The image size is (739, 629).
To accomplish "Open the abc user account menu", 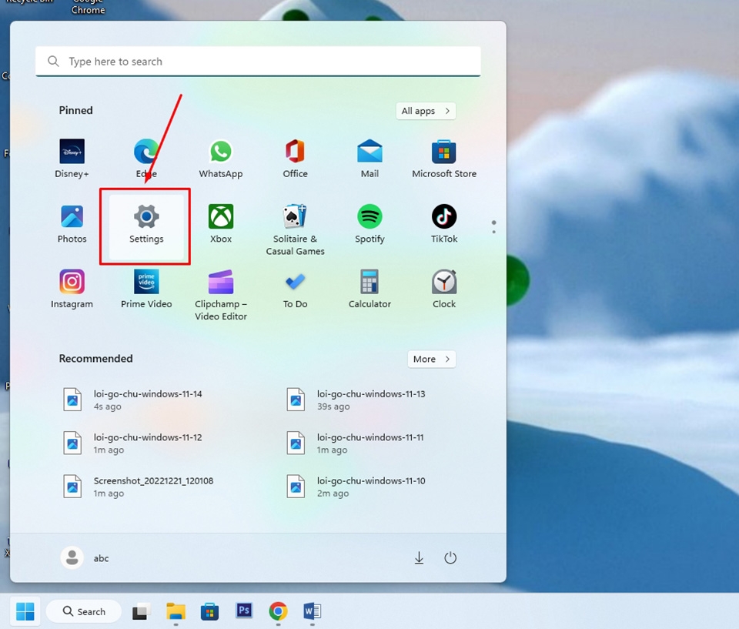I will [85, 557].
